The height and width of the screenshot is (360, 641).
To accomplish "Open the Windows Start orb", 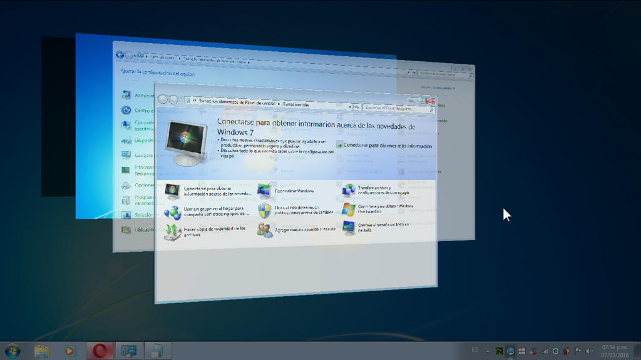I will click(13, 351).
